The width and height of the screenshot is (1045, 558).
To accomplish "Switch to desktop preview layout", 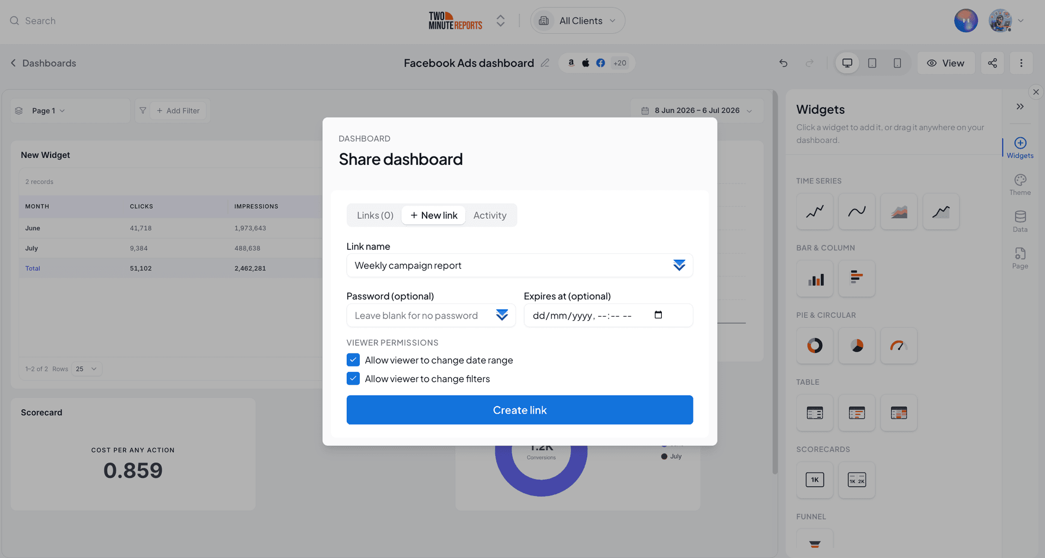I will [847, 63].
